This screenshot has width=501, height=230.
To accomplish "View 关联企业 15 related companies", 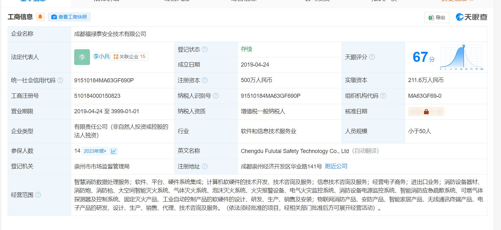I will (x=129, y=57).
